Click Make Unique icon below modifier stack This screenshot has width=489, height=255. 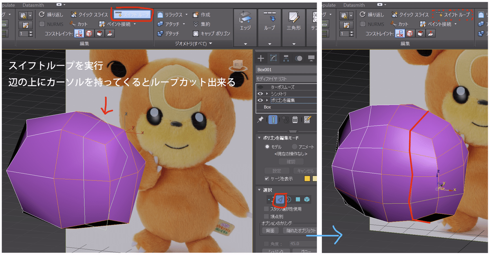pyautogui.click(x=285, y=119)
